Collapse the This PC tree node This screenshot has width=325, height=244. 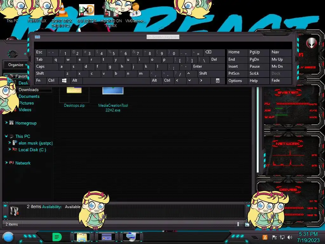(6, 136)
